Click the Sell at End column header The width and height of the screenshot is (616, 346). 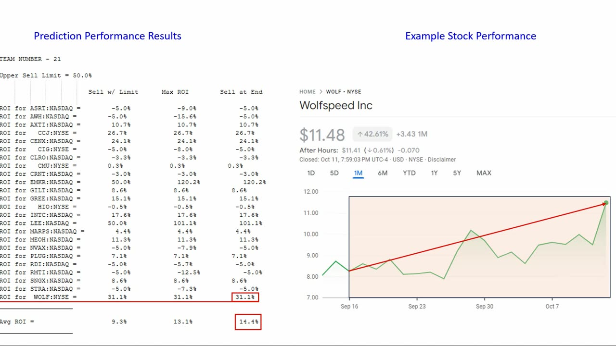(241, 92)
